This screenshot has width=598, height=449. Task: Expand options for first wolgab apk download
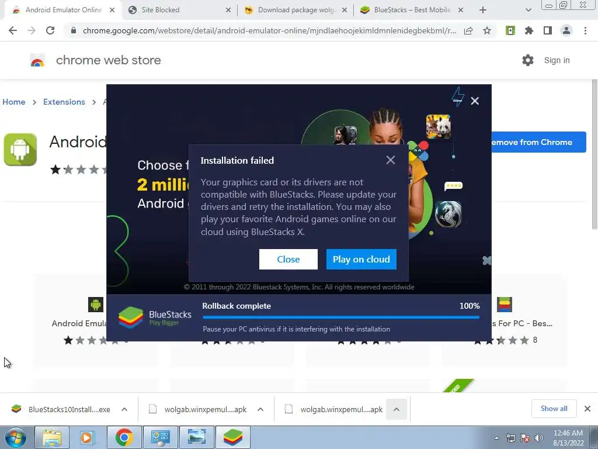(x=260, y=409)
